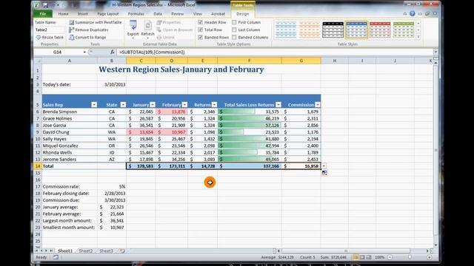Image resolution: width=474 pixels, height=266 pixels.
Task: Enable the First Column checkbox
Action: tap(234, 22)
